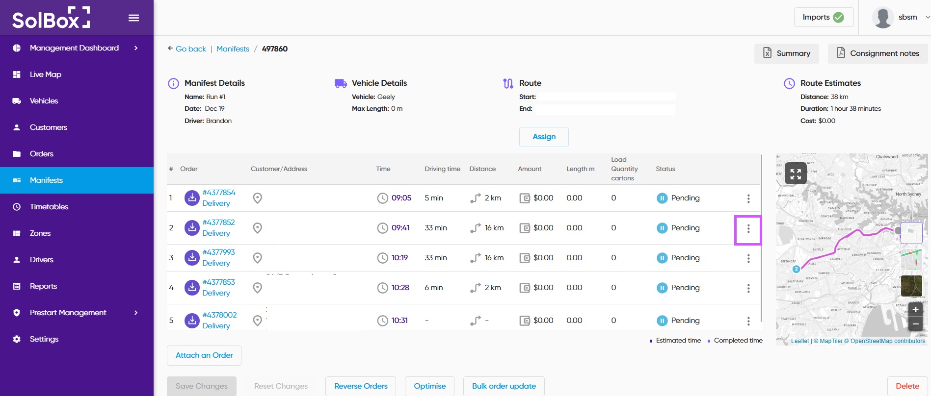Click the Reverse Orders button
Screen dimensions: 931x396
coord(361,386)
